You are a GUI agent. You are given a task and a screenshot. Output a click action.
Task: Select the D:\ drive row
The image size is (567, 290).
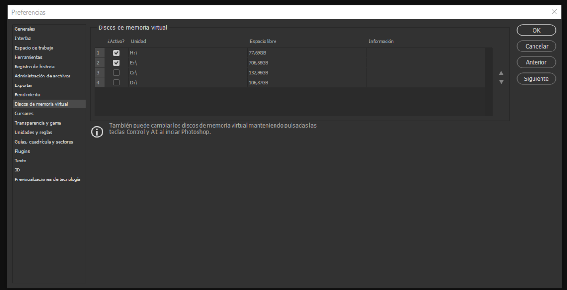[x=290, y=82]
